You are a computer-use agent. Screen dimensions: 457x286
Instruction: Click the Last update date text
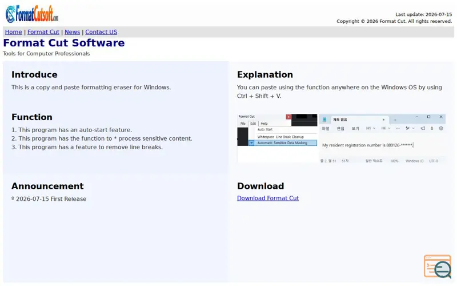pos(423,14)
